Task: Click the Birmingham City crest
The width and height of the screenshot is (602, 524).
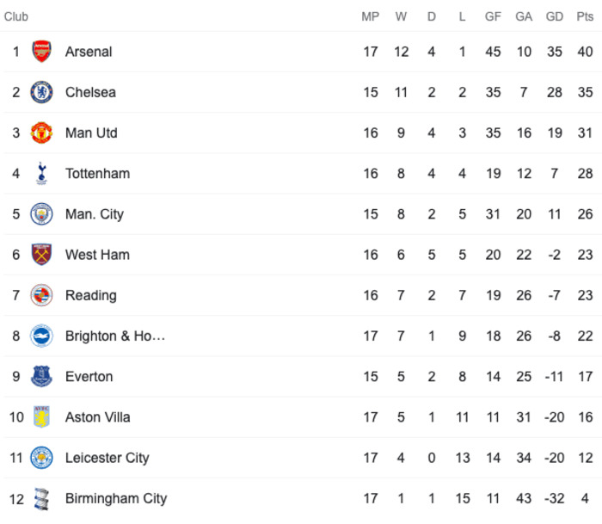Action: [x=41, y=499]
